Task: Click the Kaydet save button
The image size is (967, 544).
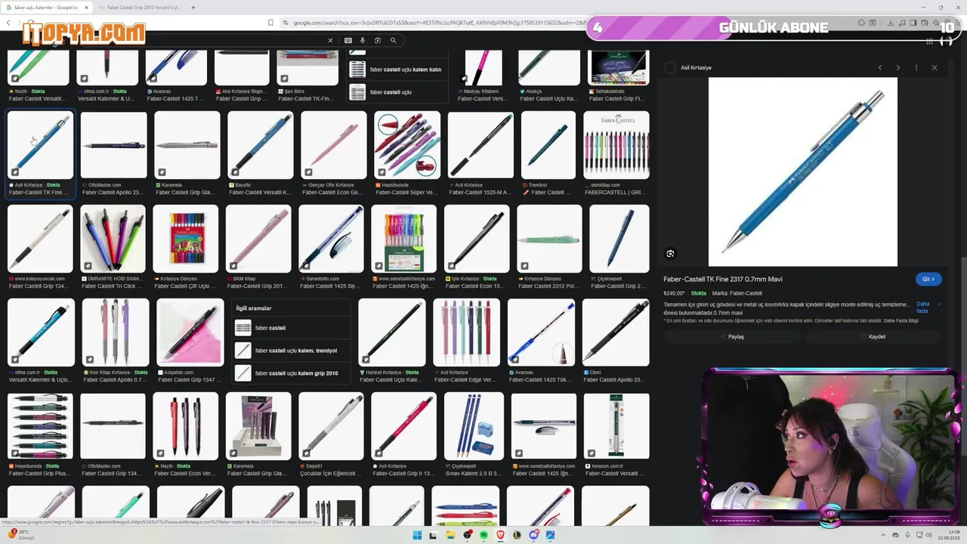Action: [x=873, y=337]
